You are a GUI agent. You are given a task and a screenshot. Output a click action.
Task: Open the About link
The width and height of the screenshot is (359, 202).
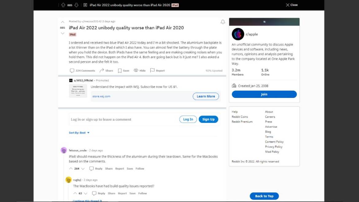[x=269, y=112]
